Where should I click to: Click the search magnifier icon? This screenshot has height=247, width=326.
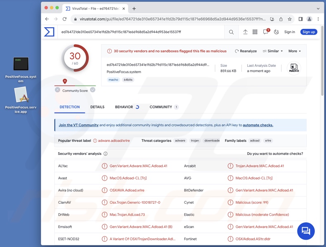point(231,32)
